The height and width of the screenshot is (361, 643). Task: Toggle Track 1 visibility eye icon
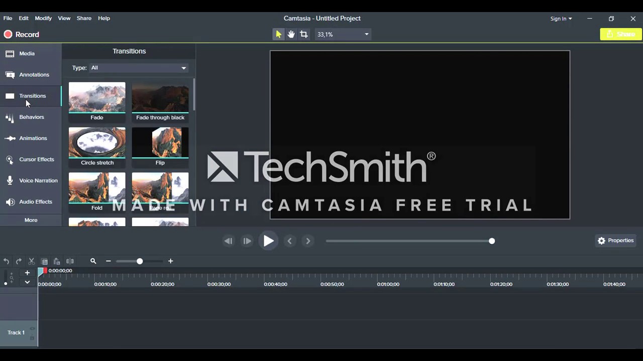(32, 329)
